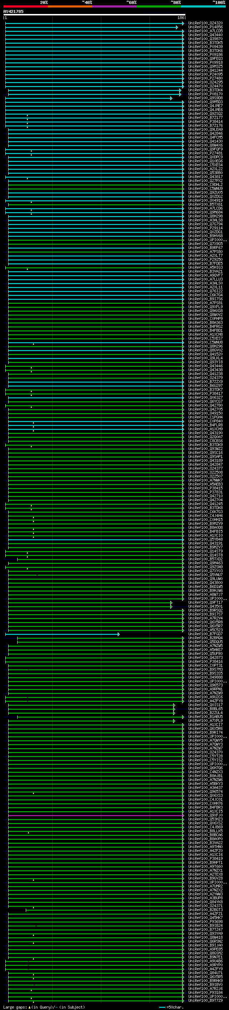Click the Large gaps legend text
The width and height of the screenshot is (229, 1010).
coord(44,1007)
